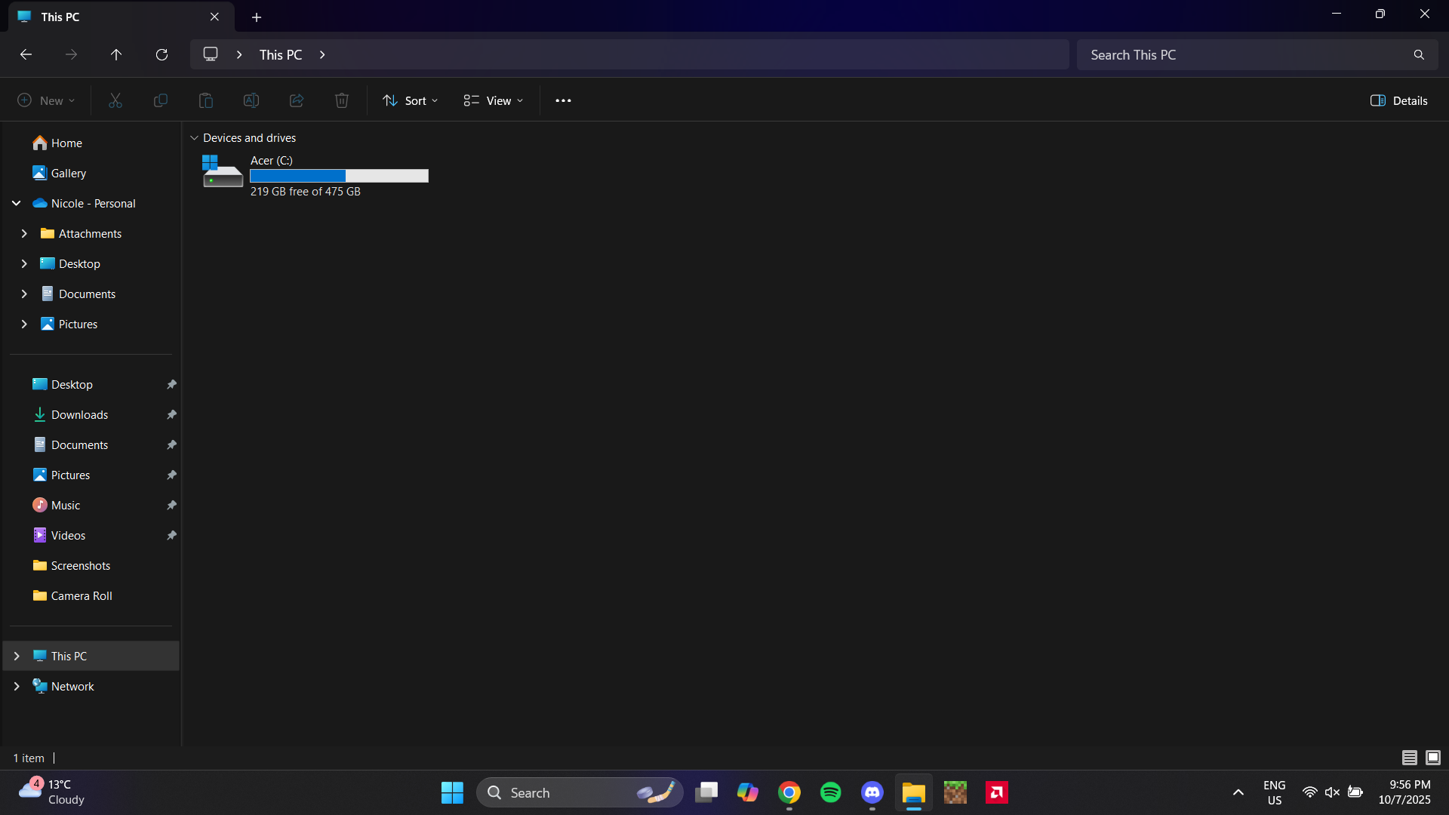This screenshot has width=1449, height=815.
Task: Navigate to Screenshots folder
Action: (80, 565)
